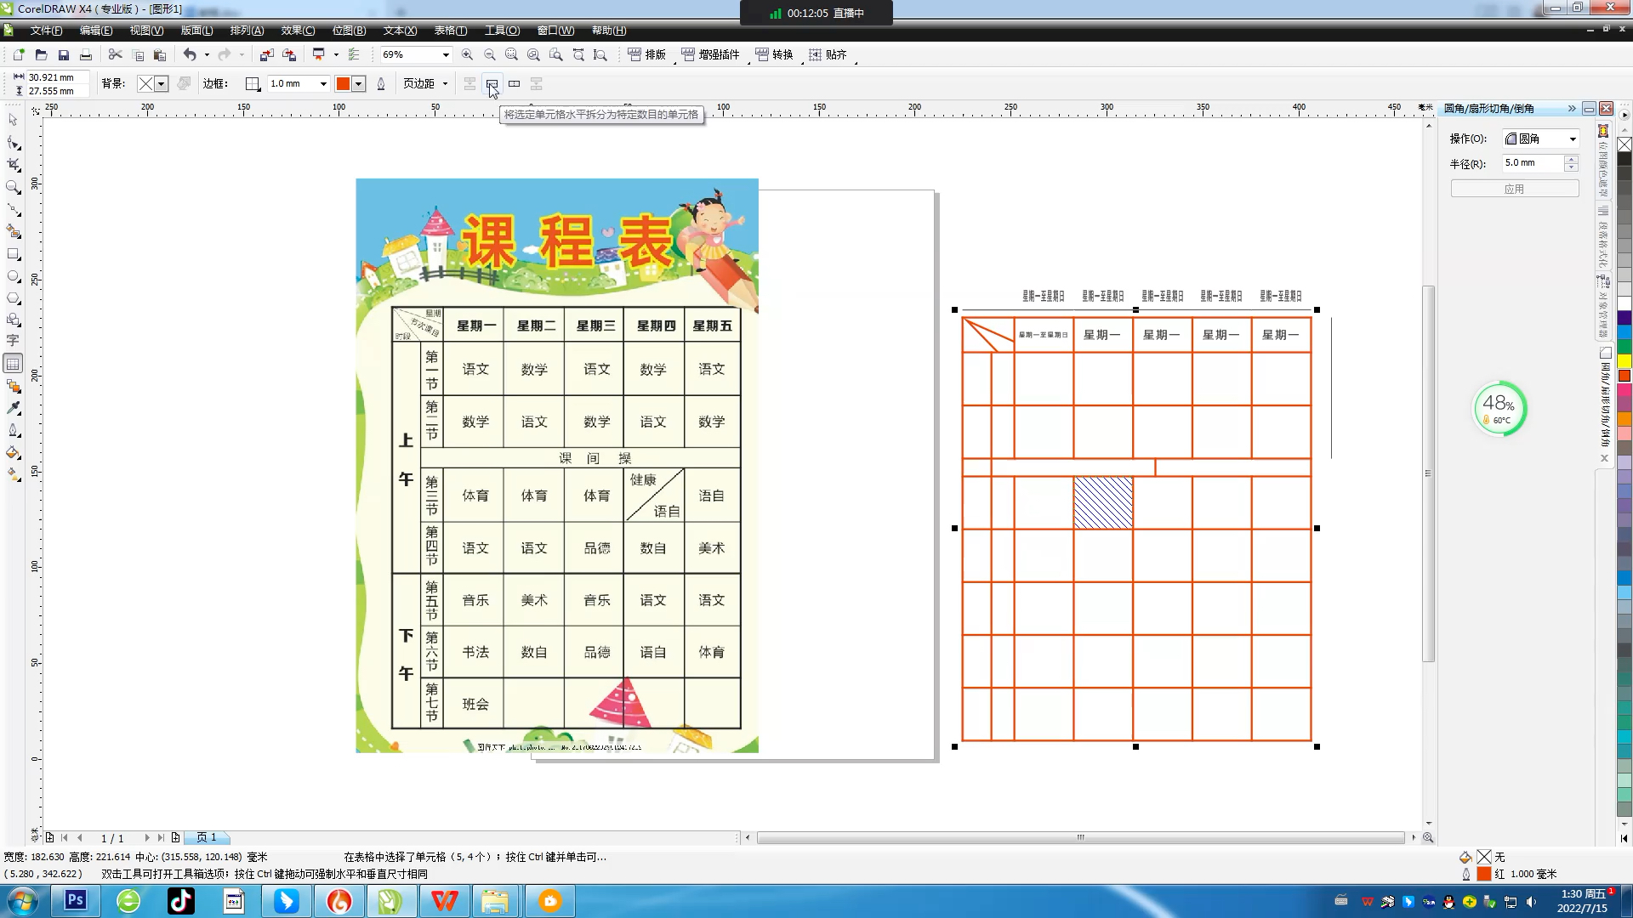
Task: Select the Shape tool in the toolbox
Action: [13, 142]
